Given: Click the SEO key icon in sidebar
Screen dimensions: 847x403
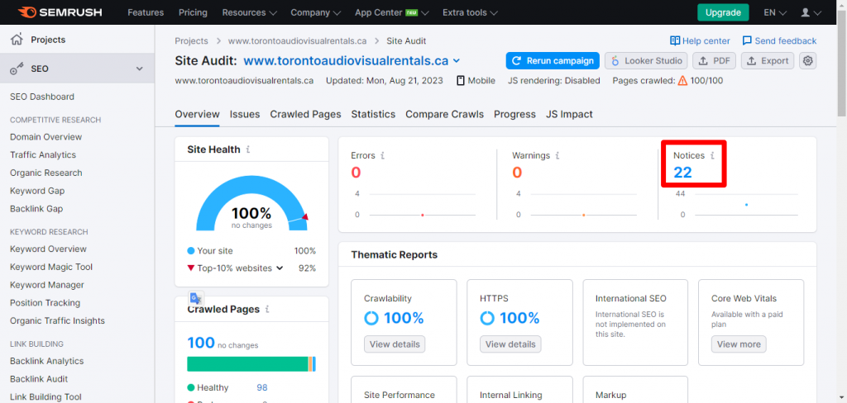Looking at the screenshot, I should pyautogui.click(x=17, y=69).
